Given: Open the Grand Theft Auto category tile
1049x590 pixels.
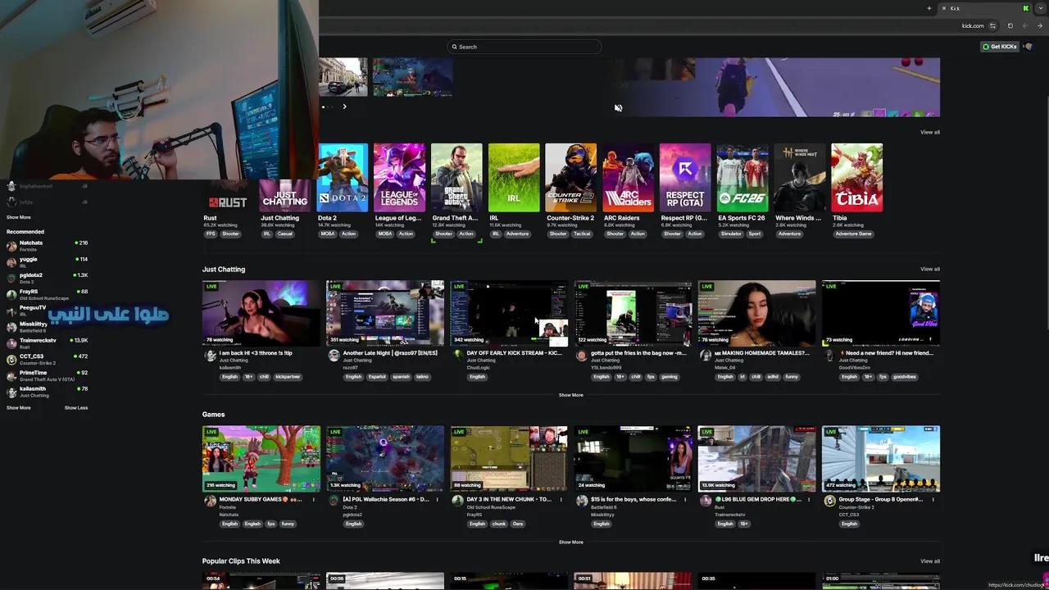Looking at the screenshot, I should click(x=456, y=178).
